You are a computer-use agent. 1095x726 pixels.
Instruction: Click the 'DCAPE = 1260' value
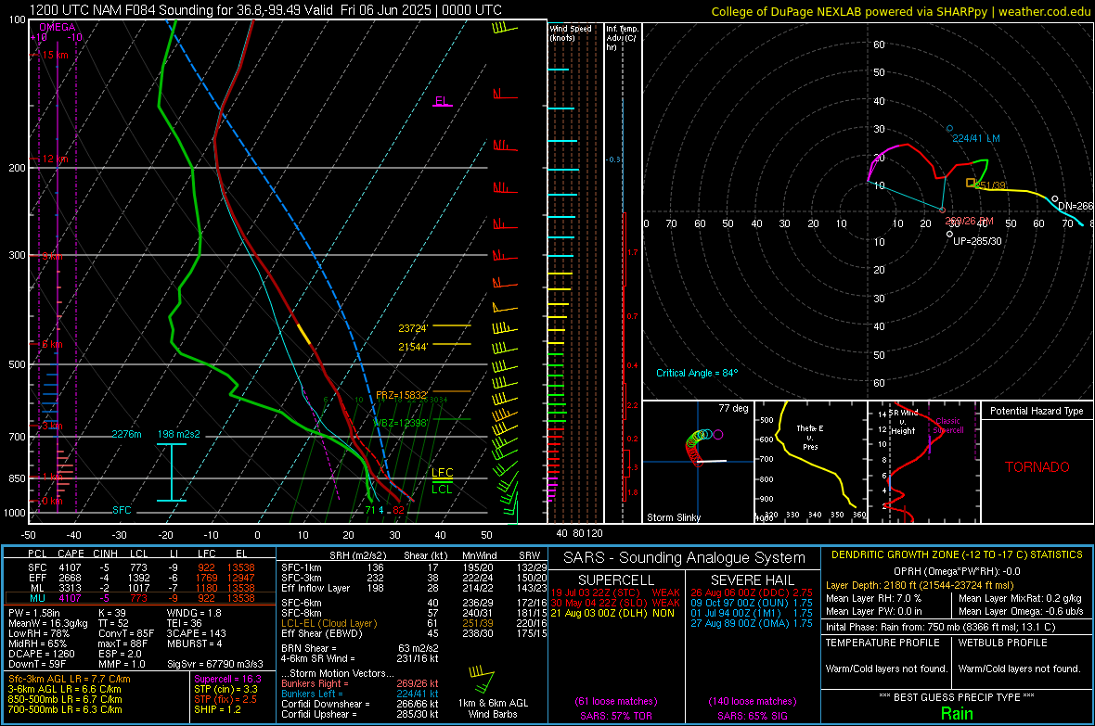pyautogui.click(x=41, y=654)
